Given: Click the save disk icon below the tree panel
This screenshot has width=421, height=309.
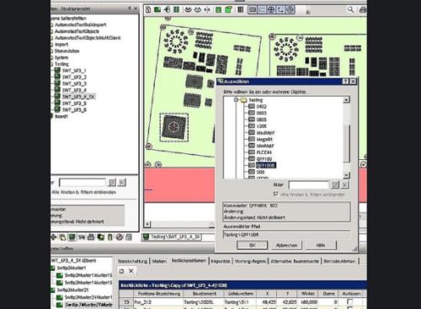Looking at the screenshot, I should [x=129, y=237].
